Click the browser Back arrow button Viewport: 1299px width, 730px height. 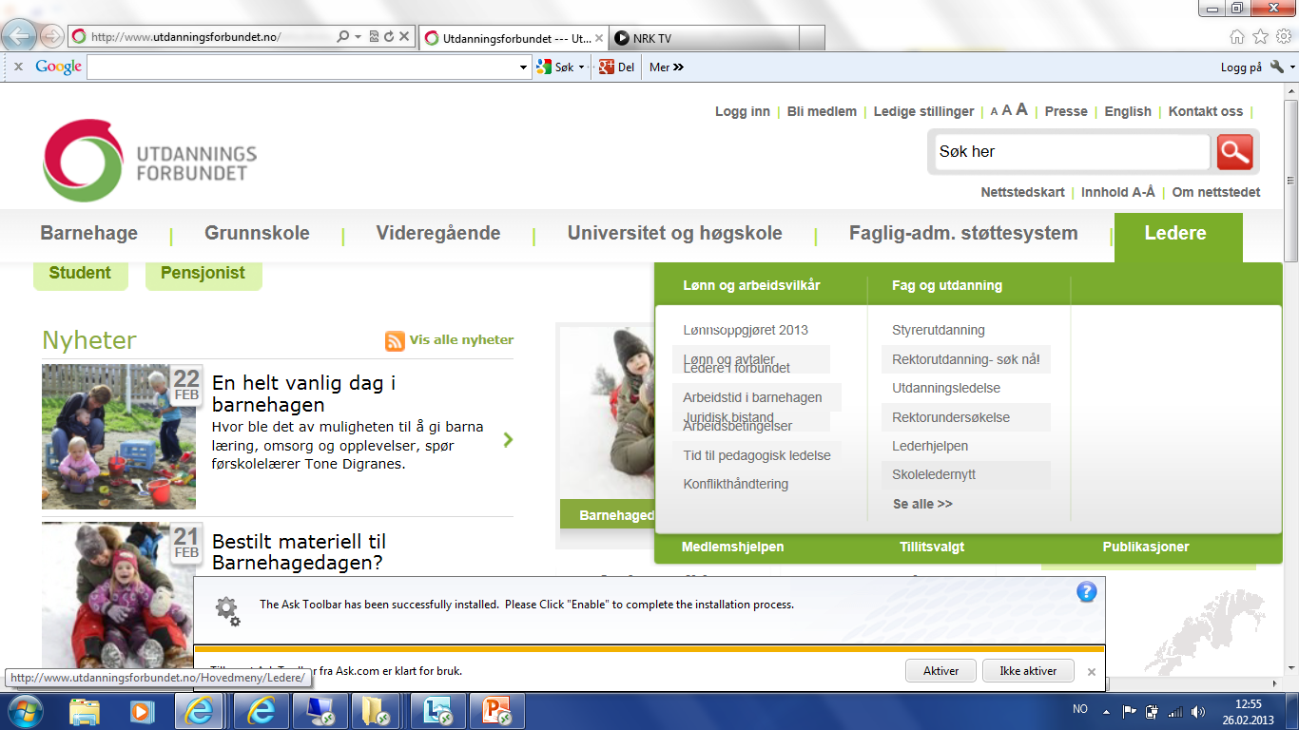(x=21, y=37)
